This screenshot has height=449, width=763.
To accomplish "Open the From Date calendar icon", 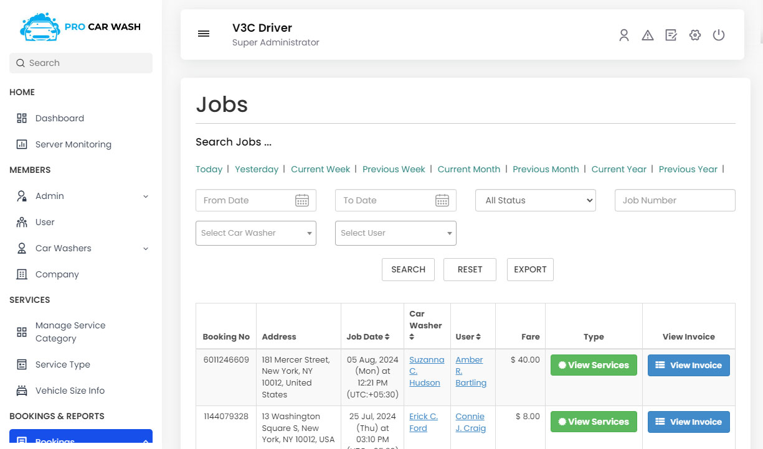I will (x=302, y=200).
